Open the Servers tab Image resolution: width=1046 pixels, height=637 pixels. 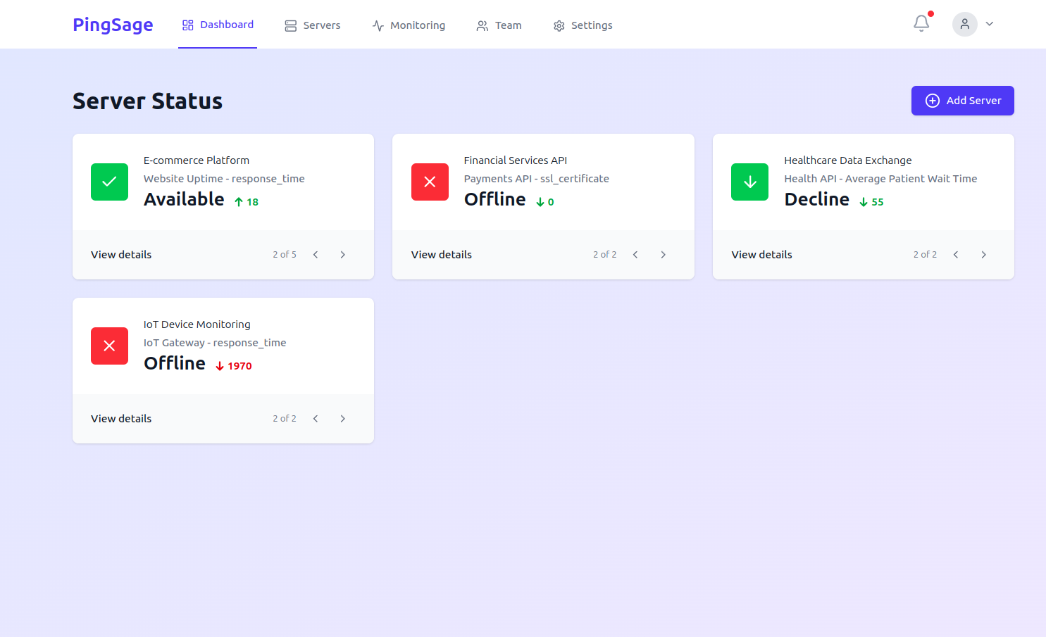[312, 25]
